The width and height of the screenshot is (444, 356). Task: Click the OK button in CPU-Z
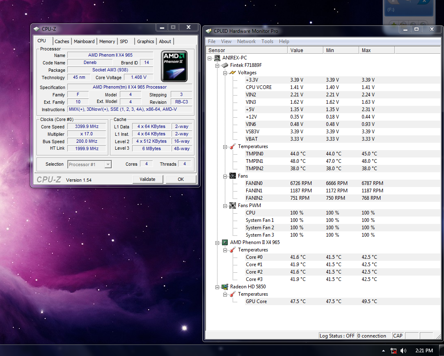181,179
